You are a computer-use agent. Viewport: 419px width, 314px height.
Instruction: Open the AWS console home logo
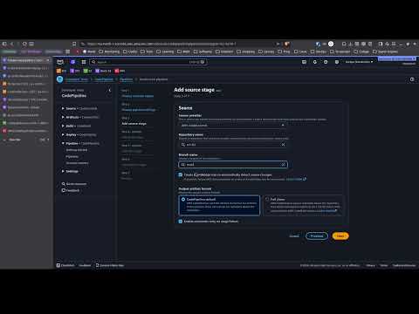point(60,62)
